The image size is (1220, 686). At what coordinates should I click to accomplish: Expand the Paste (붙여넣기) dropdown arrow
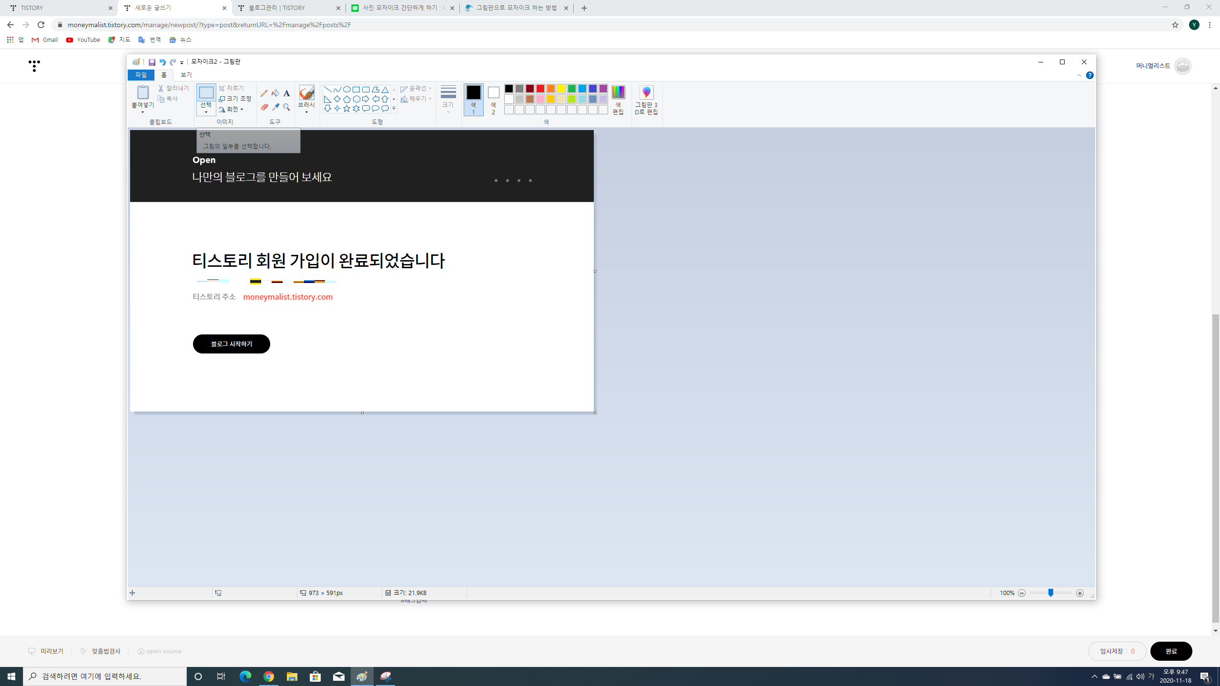tap(142, 112)
